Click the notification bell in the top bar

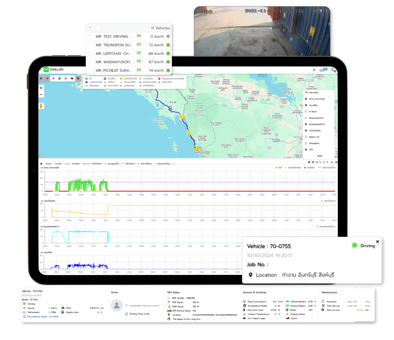pos(314,70)
